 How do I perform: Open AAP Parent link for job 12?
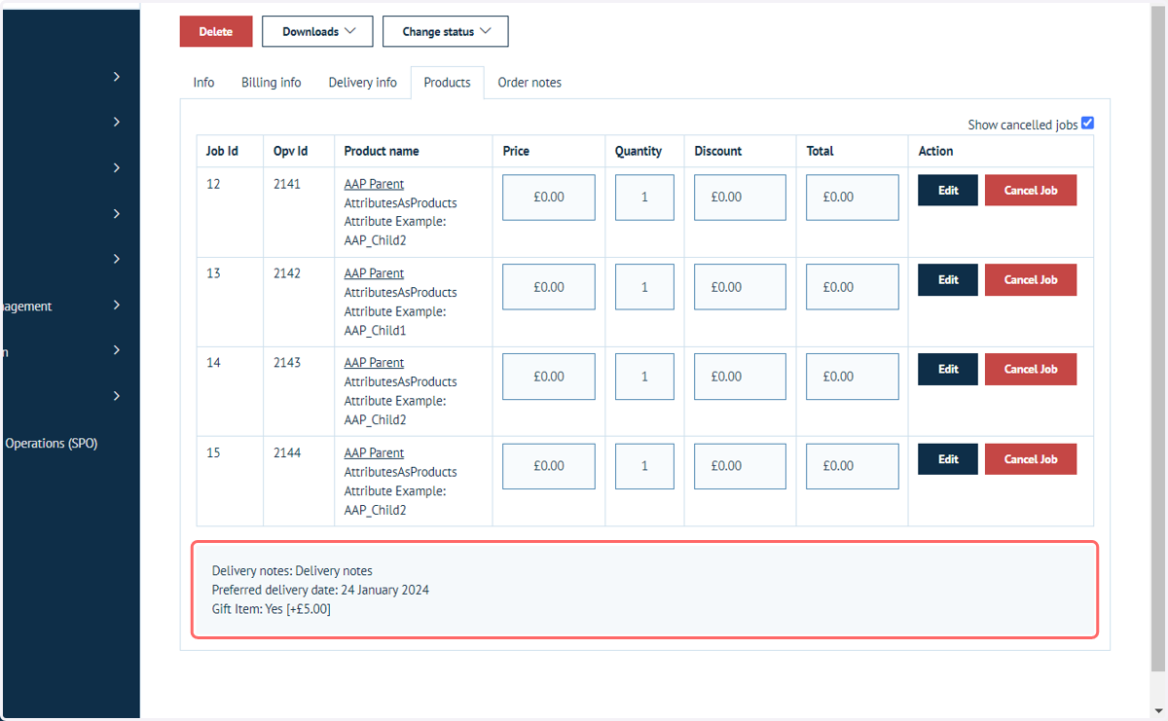pos(374,184)
